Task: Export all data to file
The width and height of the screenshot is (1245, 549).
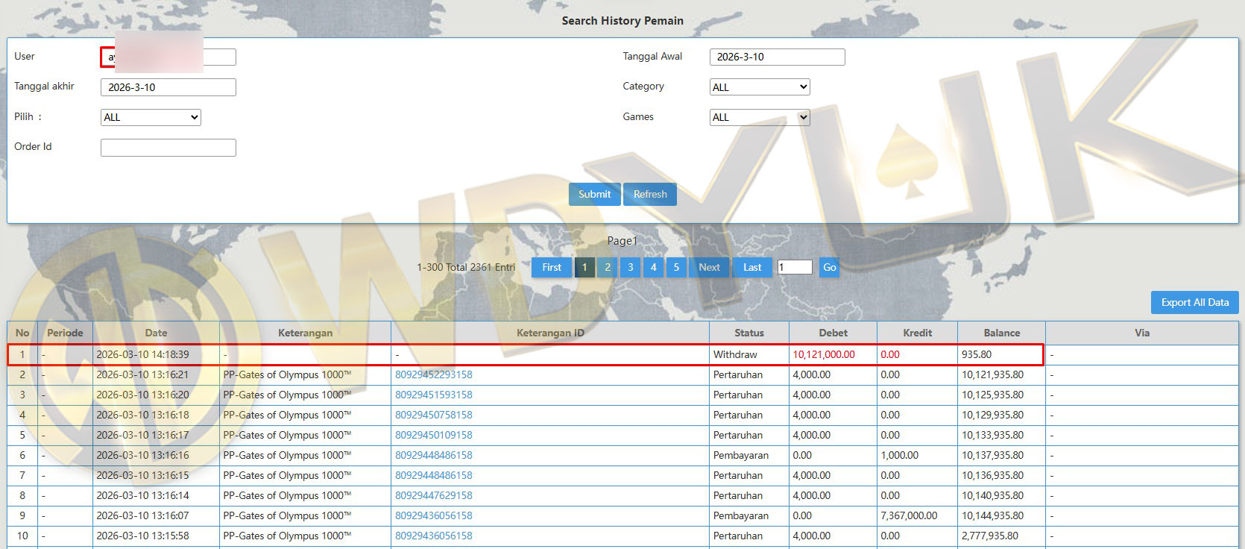Action: tap(1194, 302)
